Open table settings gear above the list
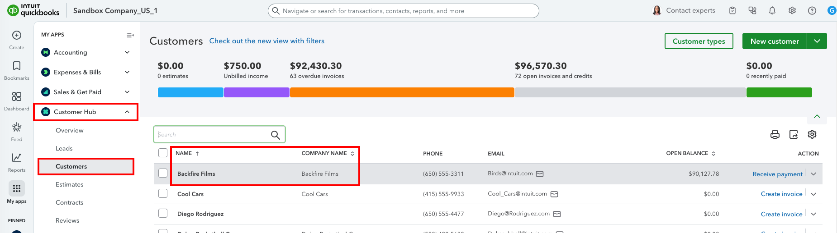The height and width of the screenshot is (233, 837). [x=812, y=134]
